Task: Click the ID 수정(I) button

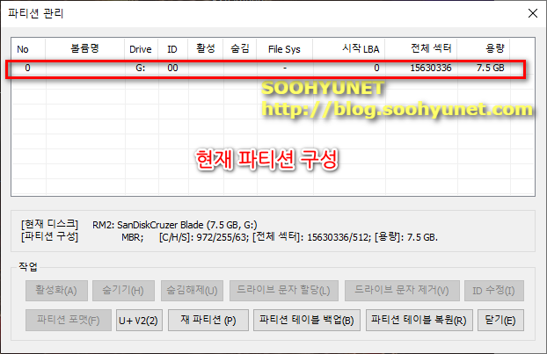Action: click(x=494, y=291)
